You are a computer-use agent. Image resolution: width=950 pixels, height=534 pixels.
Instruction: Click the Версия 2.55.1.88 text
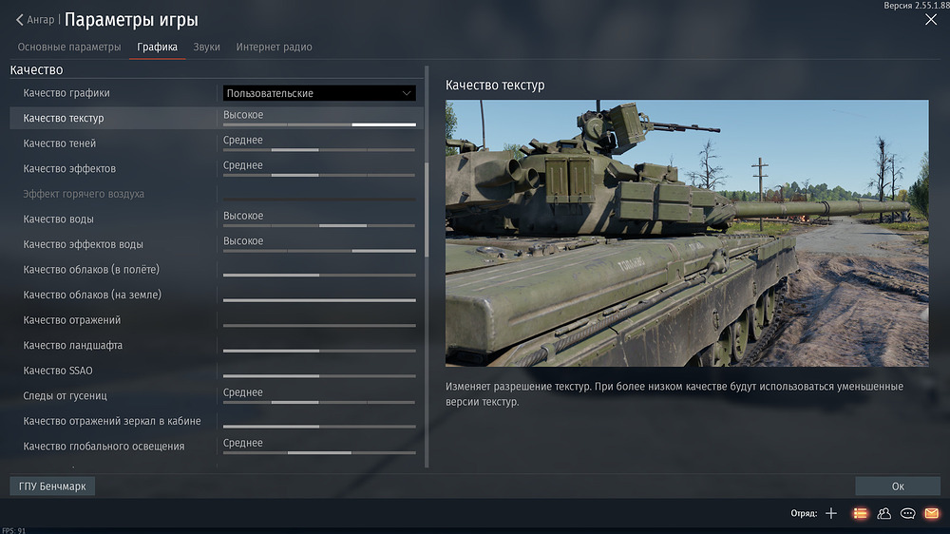pyautogui.click(x=916, y=6)
